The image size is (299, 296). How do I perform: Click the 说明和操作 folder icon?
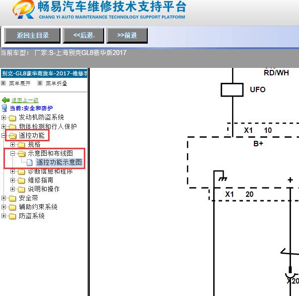click(21, 189)
